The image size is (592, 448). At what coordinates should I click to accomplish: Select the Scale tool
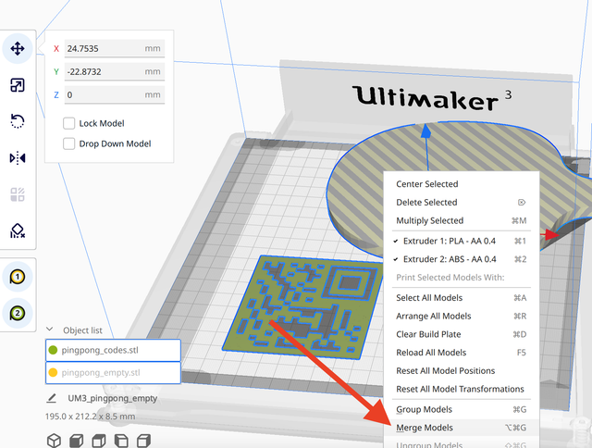point(18,85)
